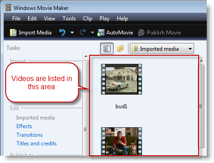Click the AutoMovie button

115,33
